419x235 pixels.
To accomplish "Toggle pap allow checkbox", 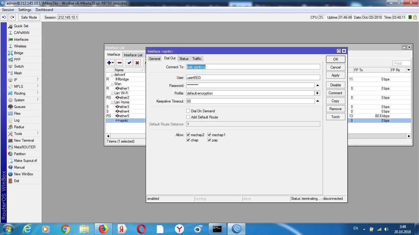I will 209,140.
